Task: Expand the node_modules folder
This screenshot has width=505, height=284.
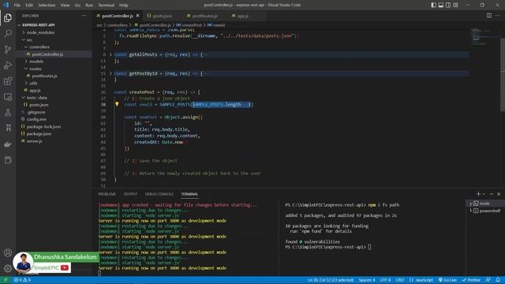Action: point(54,32)
